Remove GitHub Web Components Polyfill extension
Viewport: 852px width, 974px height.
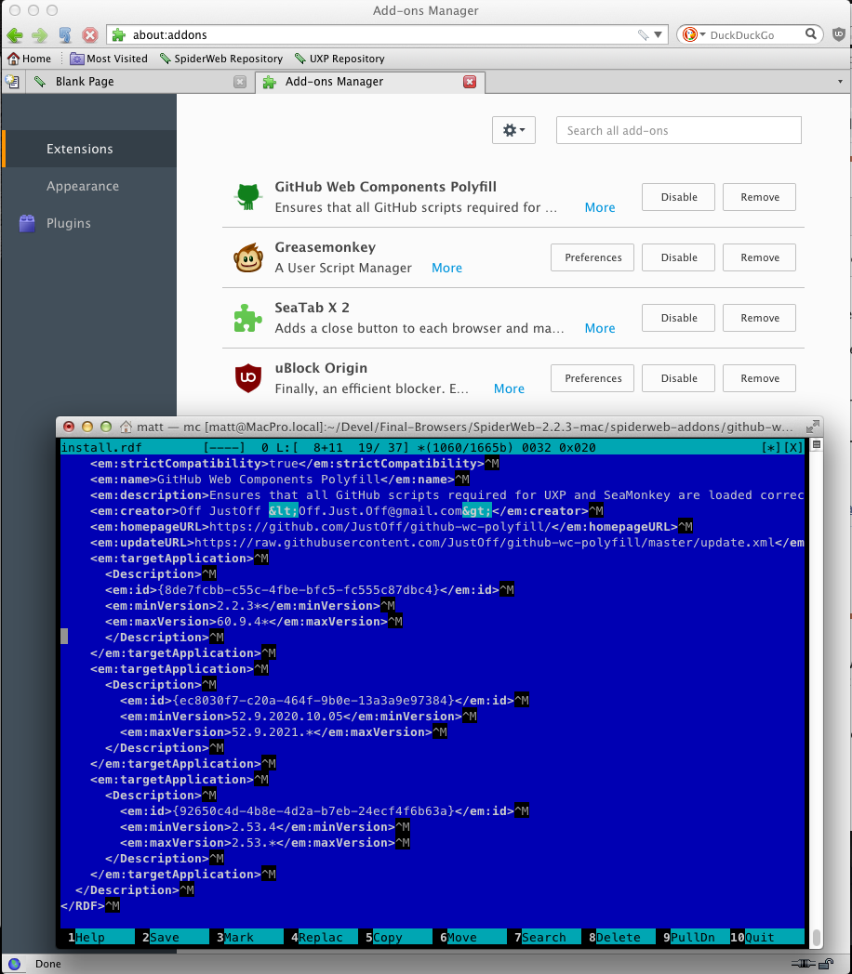pyautogui.click(x=759, y=197)
